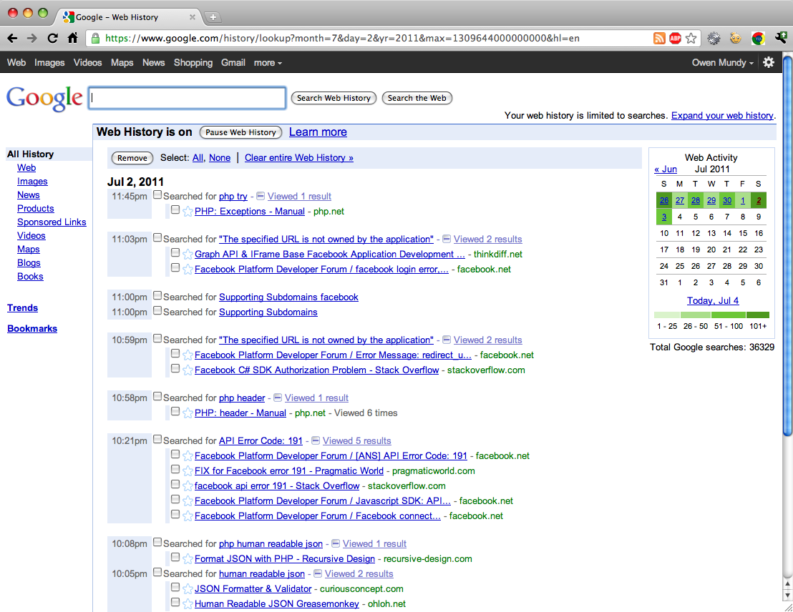Collapse Viewed 2 results for human readable json
This screenshot has width=793, height=612.
pyautogui.click(x=318, y=574)
